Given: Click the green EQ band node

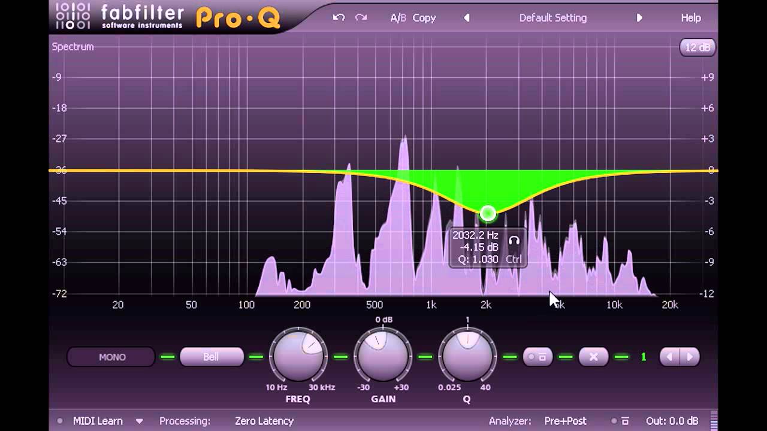Looking at the screenshot, I should pyautogui.click(x=488, y=213).
